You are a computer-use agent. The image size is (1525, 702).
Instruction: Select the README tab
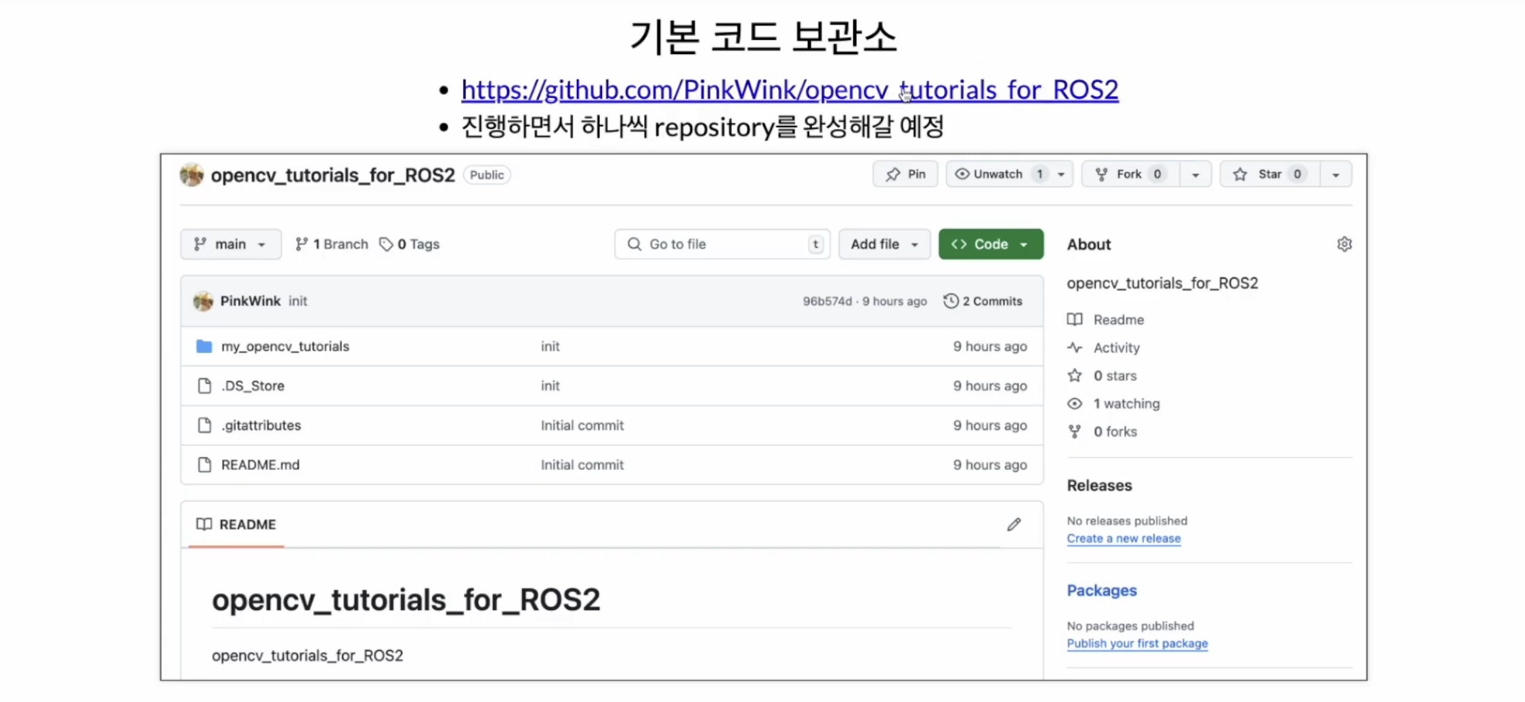pos(236,524)
